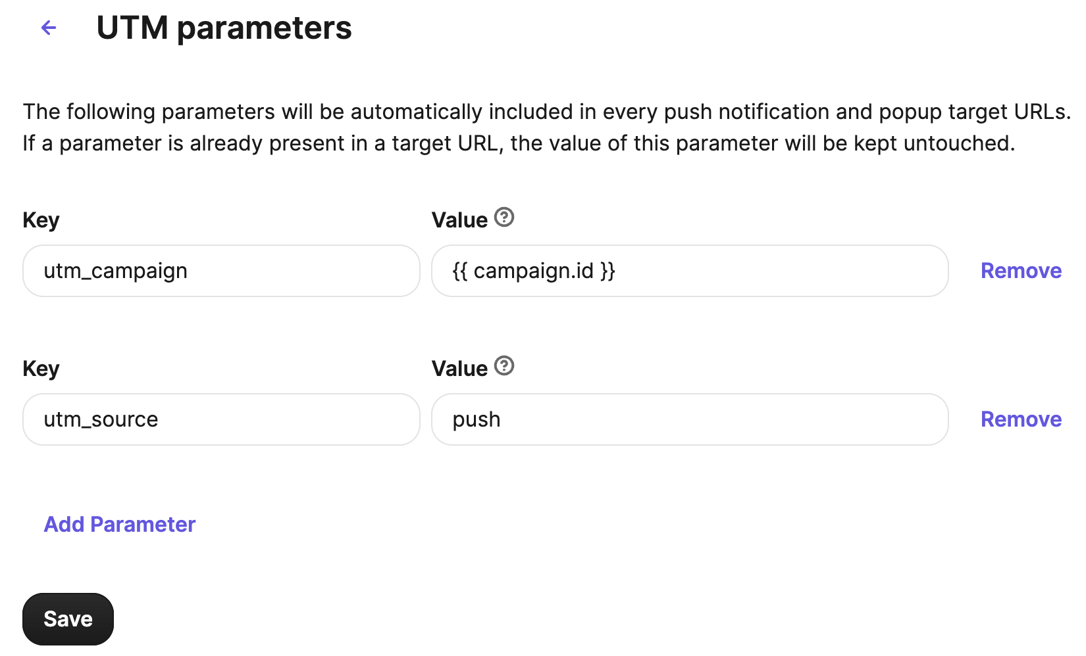Focus the utm_campaign key field
The image size is (1086, 656).
pyautogui.click(x=221, y=271)
